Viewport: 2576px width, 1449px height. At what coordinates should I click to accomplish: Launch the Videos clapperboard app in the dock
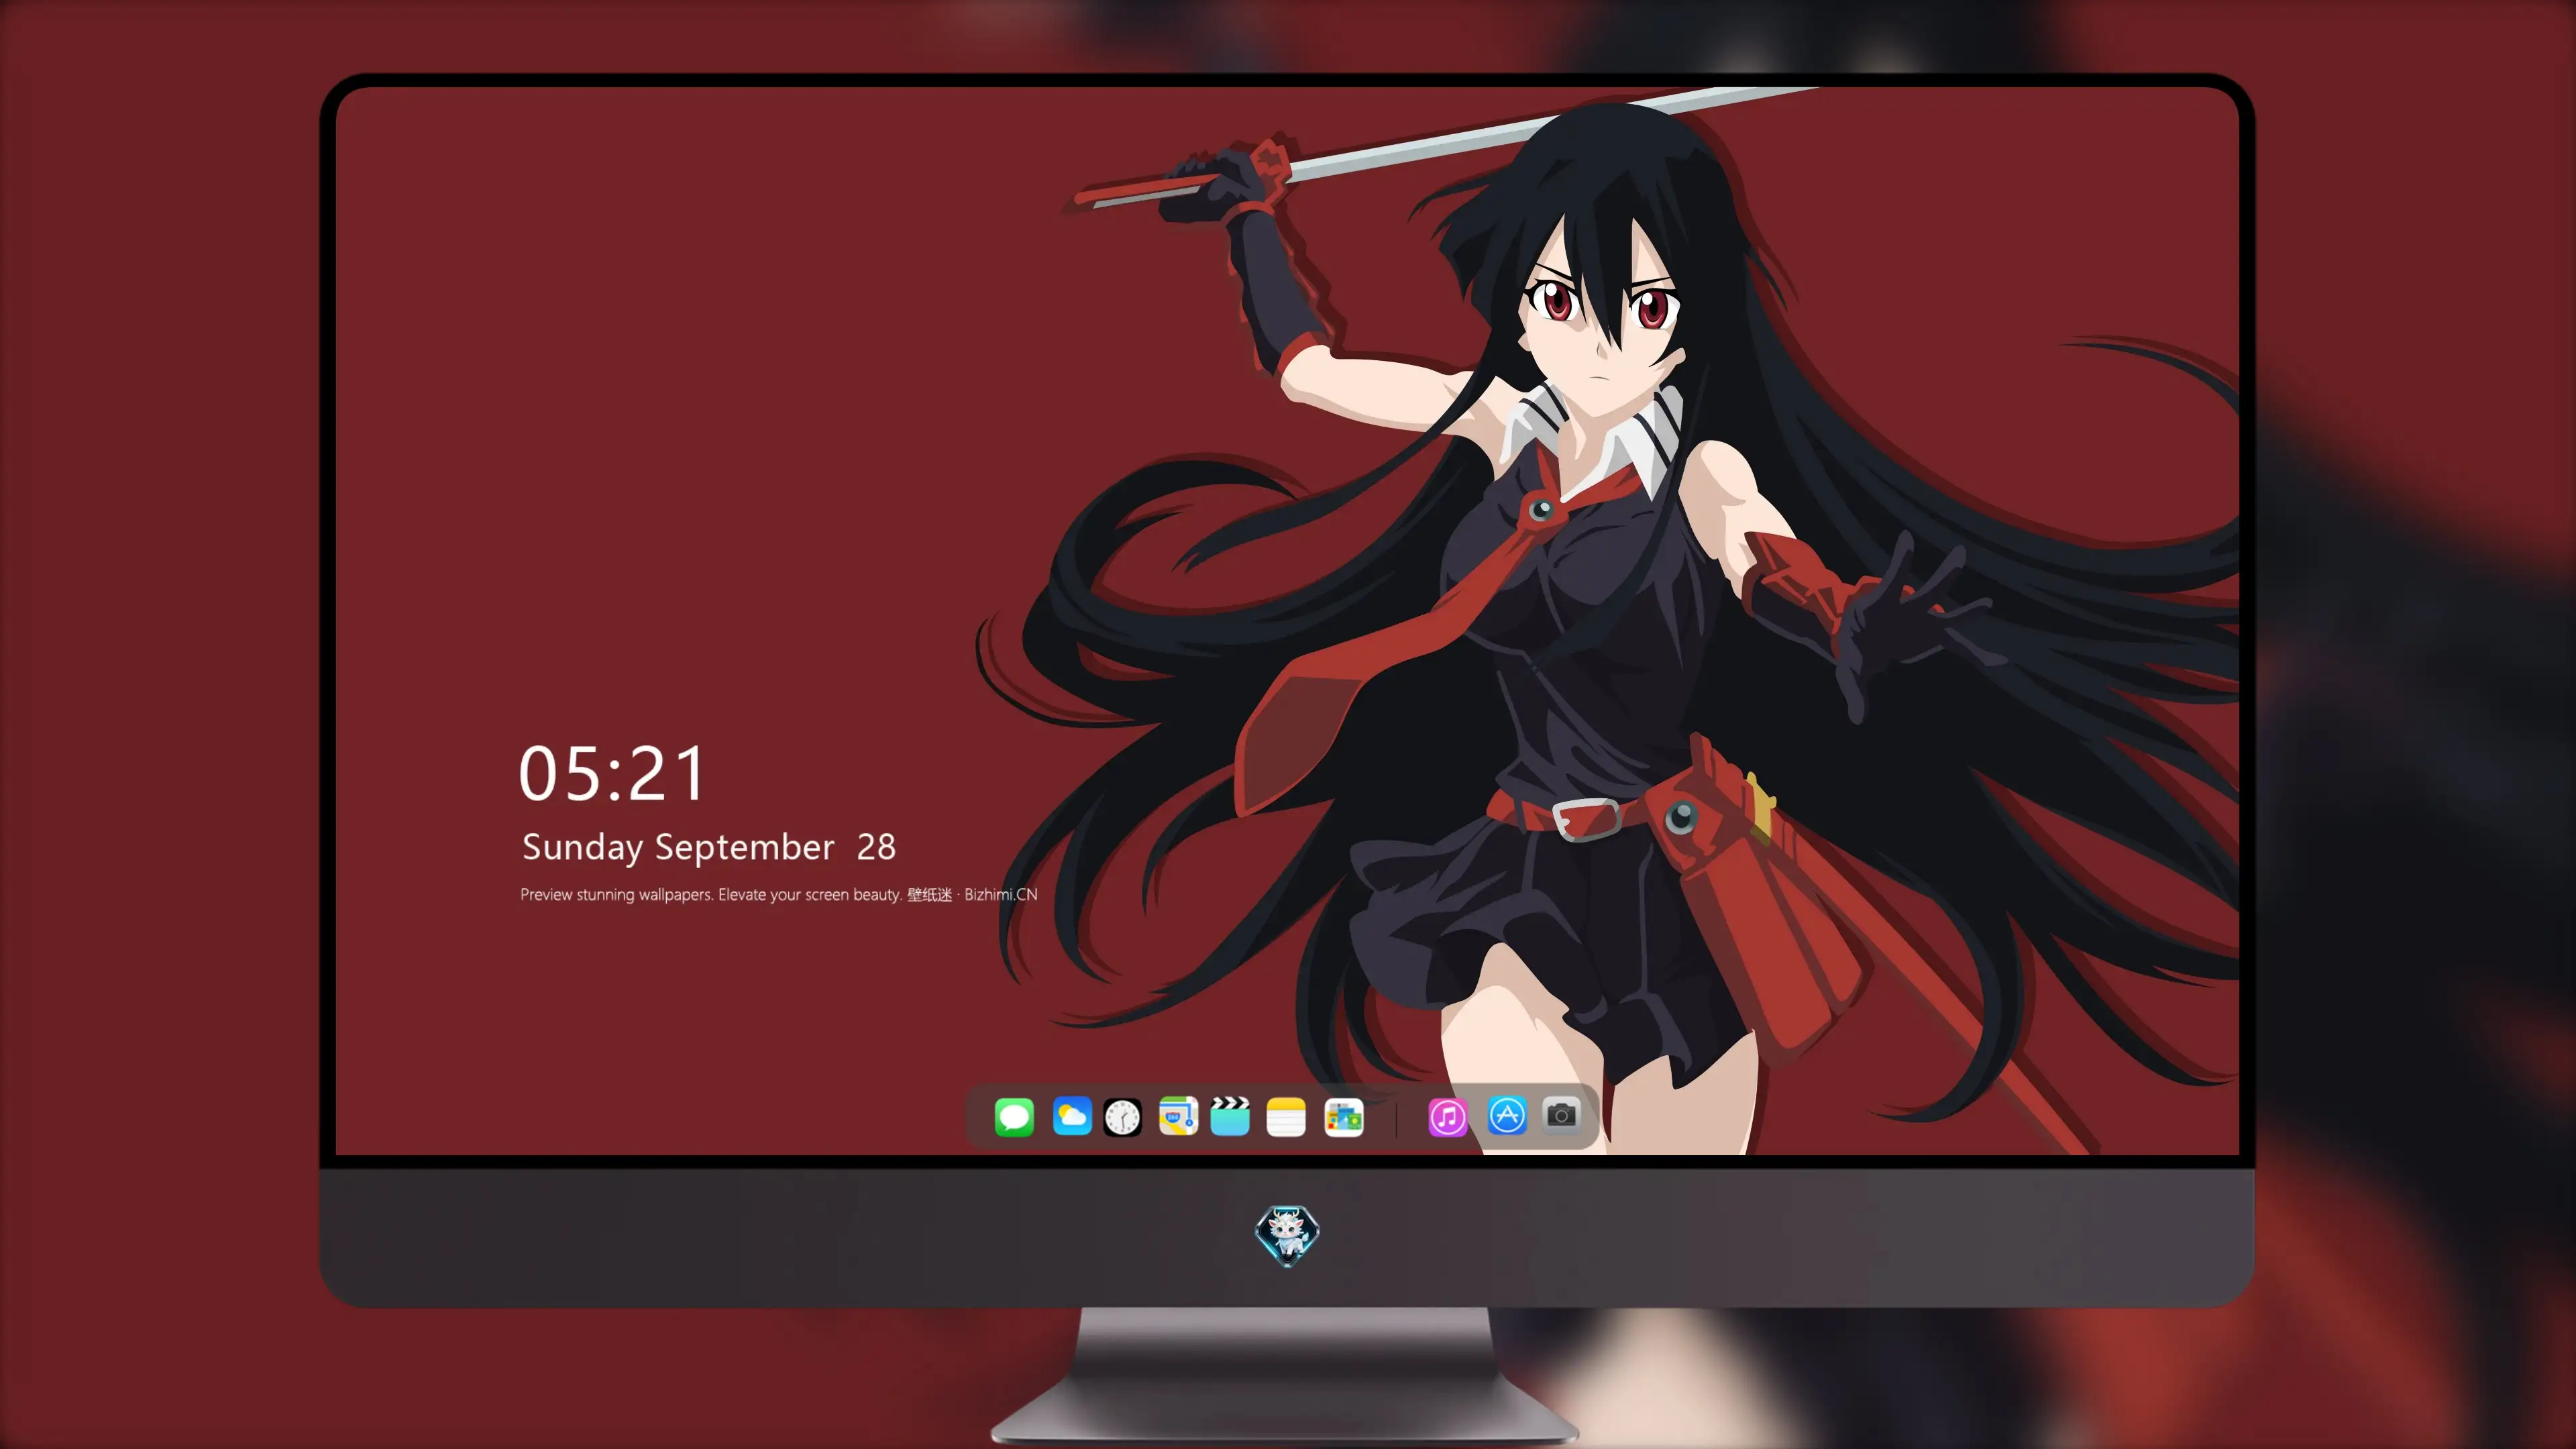[1230, 1116]
